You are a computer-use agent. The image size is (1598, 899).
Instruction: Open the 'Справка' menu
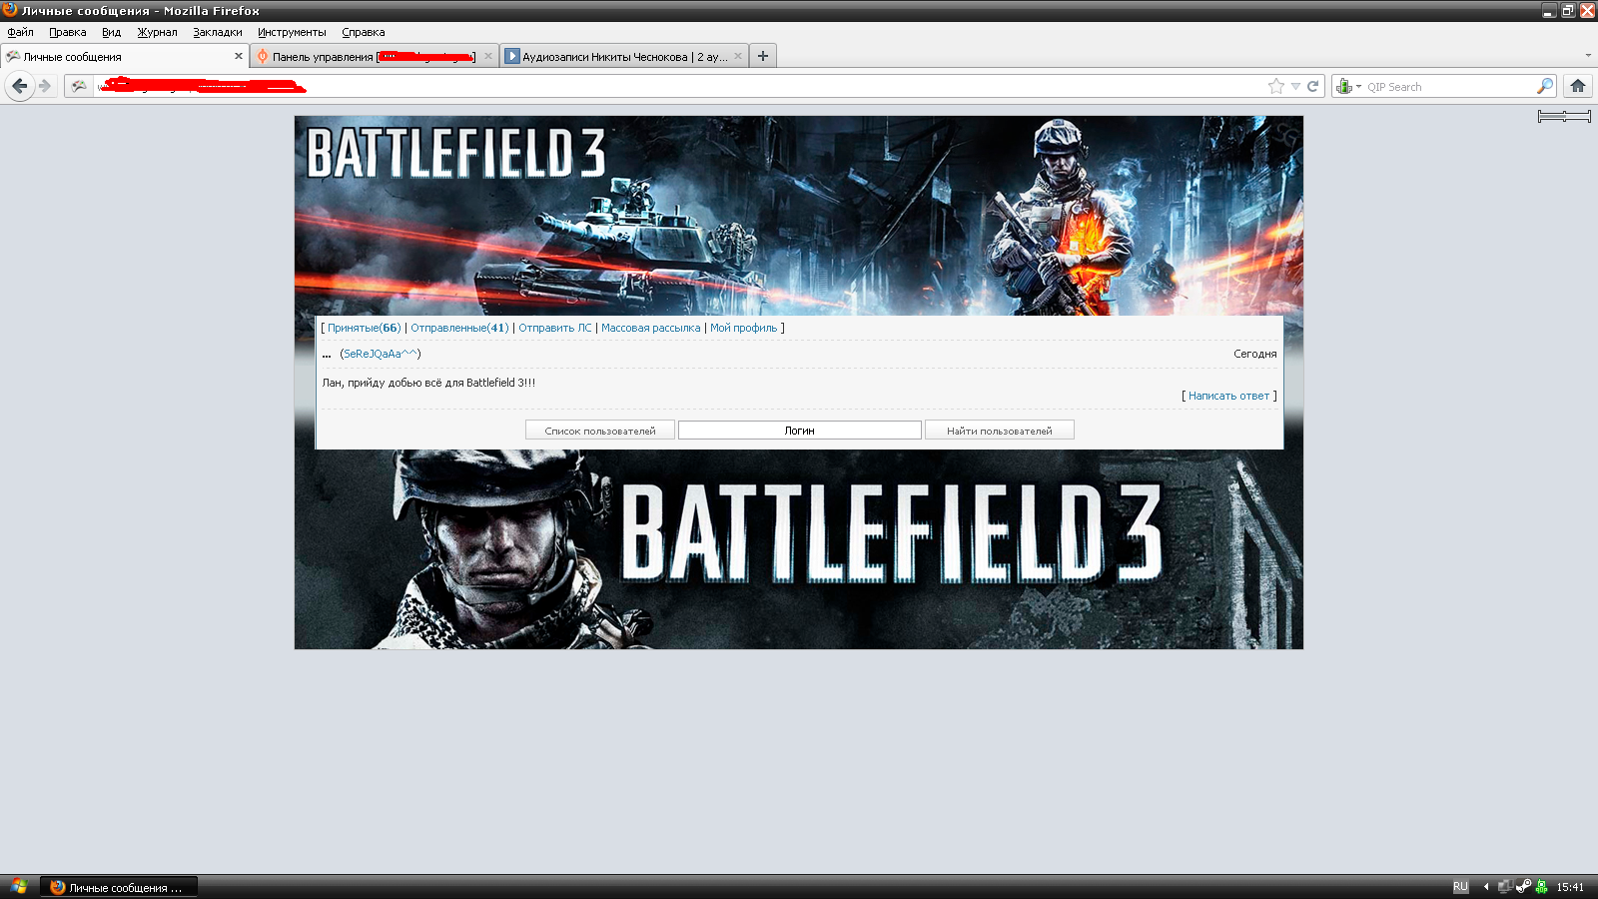(x=363, y=32)
